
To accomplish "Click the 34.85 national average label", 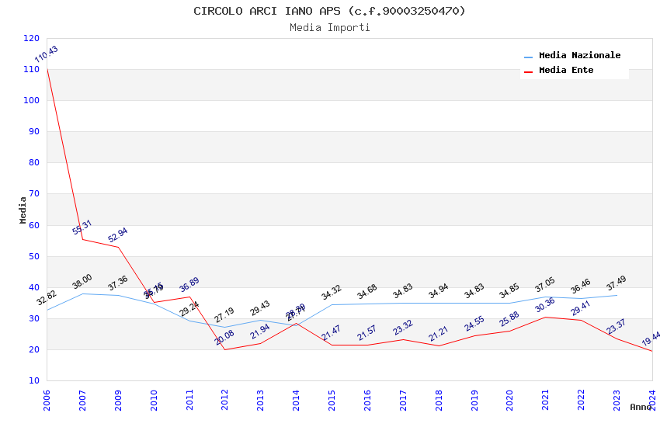I will coord(509,291).
